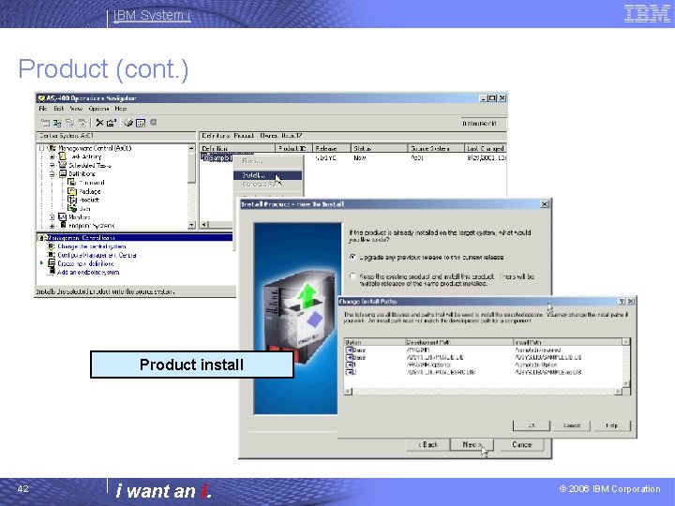Click 'Add an endpoint system' link
The width and height of the screenshot is (675, 506).
[x=88, y=272]
